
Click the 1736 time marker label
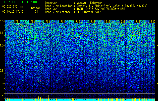click(x=92, y=22)
